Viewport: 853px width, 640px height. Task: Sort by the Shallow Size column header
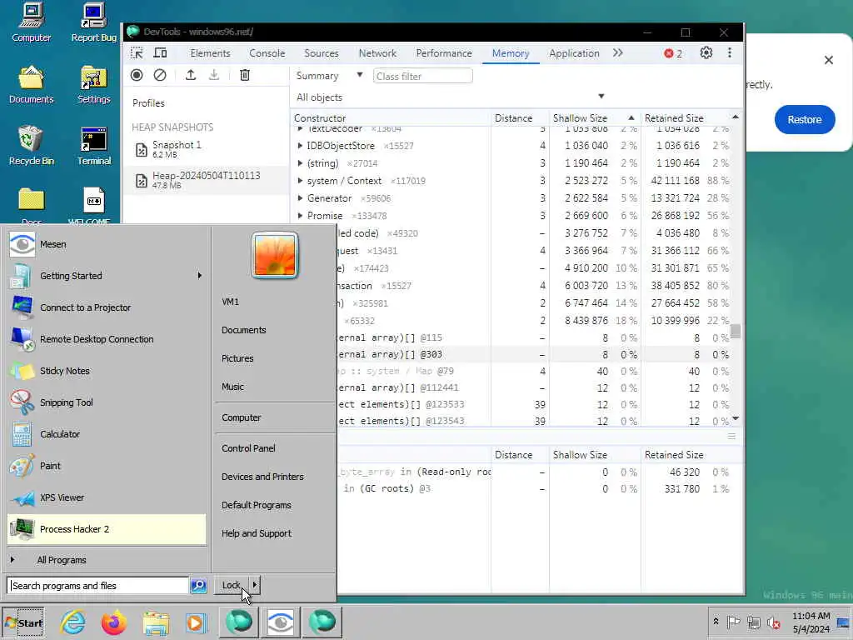(x=595, y=118)
